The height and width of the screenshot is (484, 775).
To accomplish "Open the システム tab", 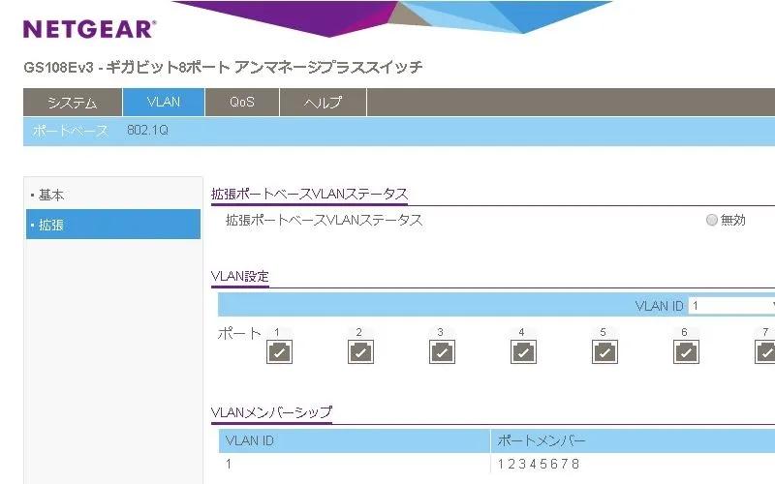I will (x=73, y=103).
